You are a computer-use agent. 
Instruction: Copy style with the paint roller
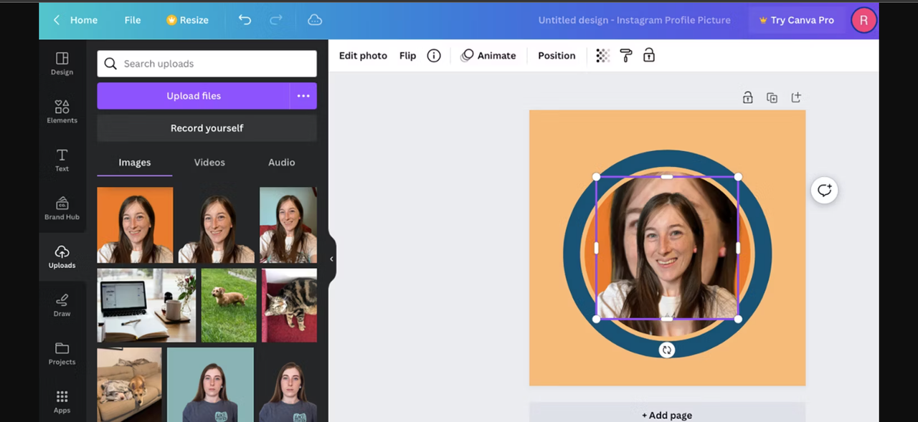coord(626,55)
